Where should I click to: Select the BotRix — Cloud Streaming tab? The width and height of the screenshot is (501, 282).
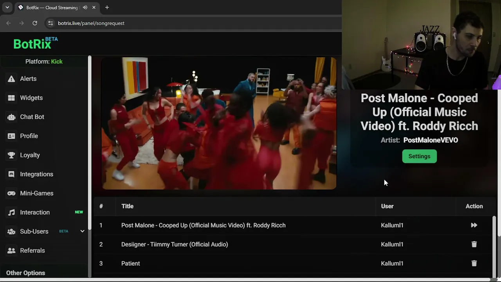(x=57, y=7)
